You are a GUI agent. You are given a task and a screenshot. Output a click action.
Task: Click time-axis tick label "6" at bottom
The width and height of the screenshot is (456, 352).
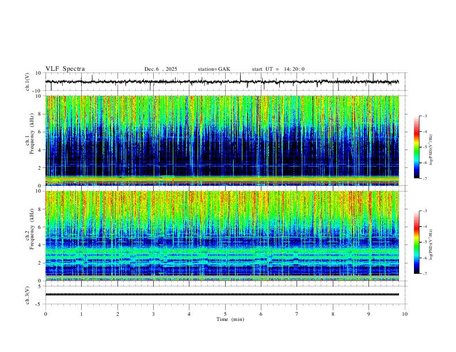point(261,314)
